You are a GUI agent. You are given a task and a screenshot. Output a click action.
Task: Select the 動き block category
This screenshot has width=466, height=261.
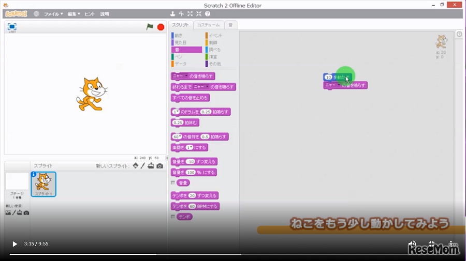186,35
